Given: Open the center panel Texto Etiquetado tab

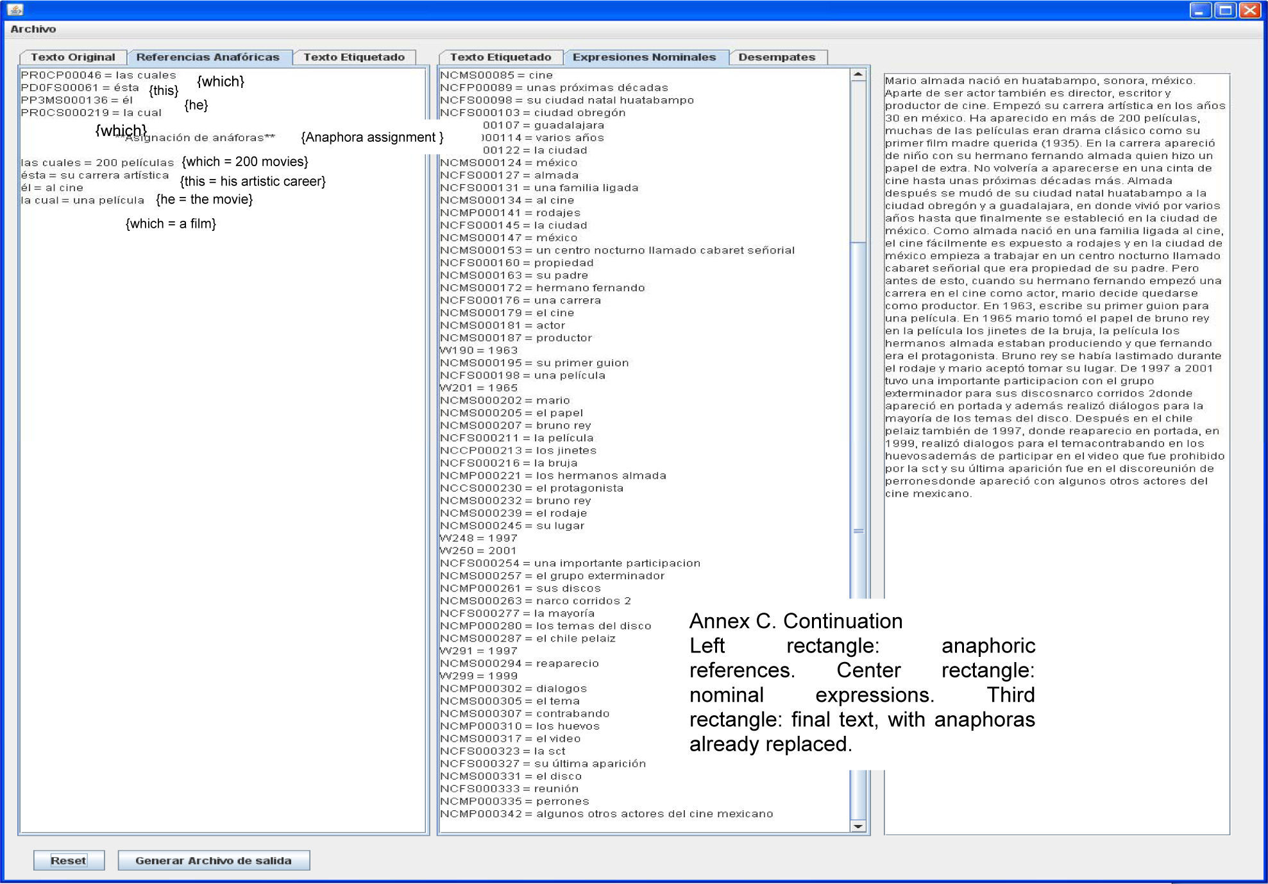Looking at the screenshot, I should coord(500,57).
